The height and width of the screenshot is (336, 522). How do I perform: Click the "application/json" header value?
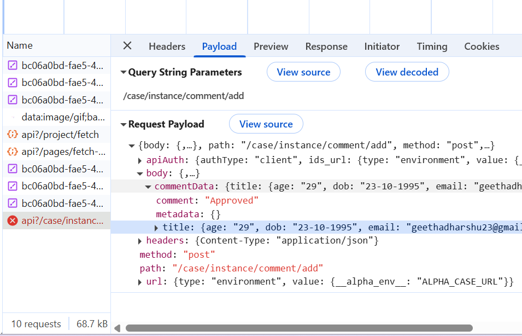click(325, 241)
